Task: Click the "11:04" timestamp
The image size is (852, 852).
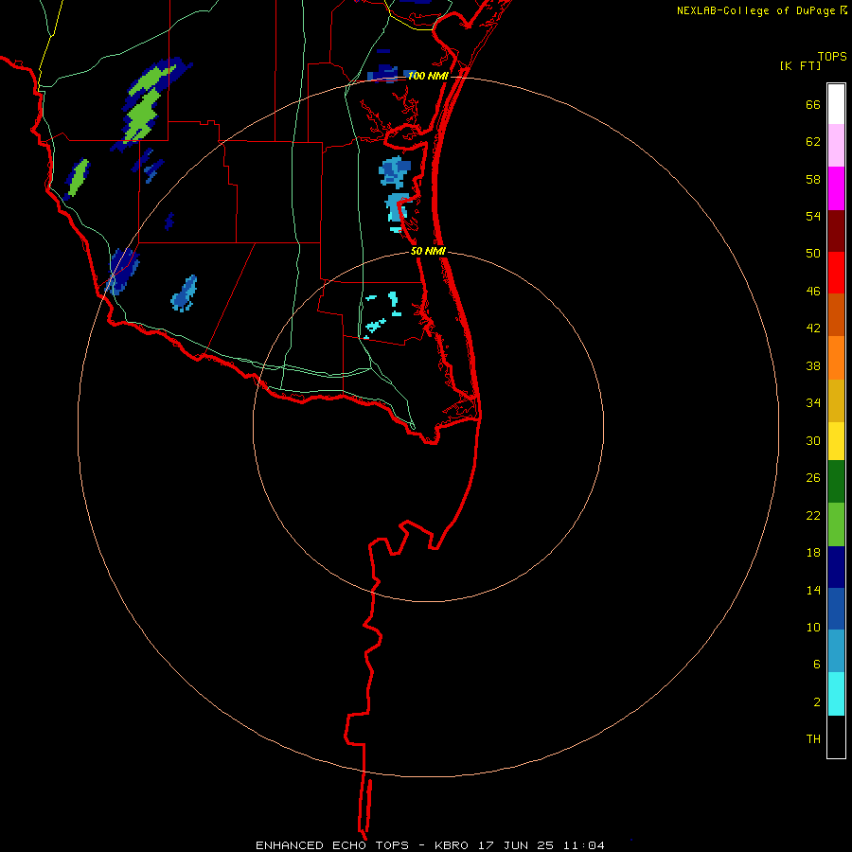Action: point(583,845)
